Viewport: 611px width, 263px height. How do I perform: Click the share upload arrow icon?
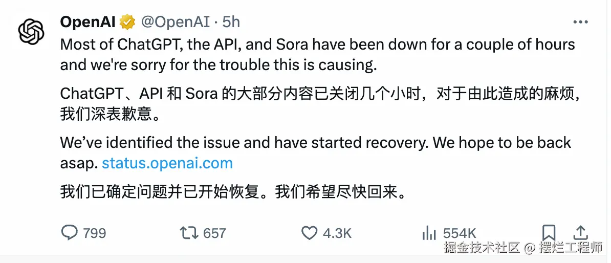click(580, 231)
